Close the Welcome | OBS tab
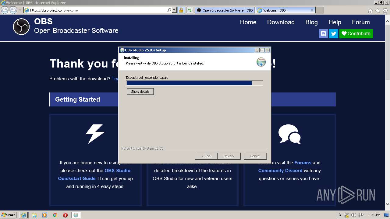This screenshot has height=219, width=390. click(x=312, y=10)
